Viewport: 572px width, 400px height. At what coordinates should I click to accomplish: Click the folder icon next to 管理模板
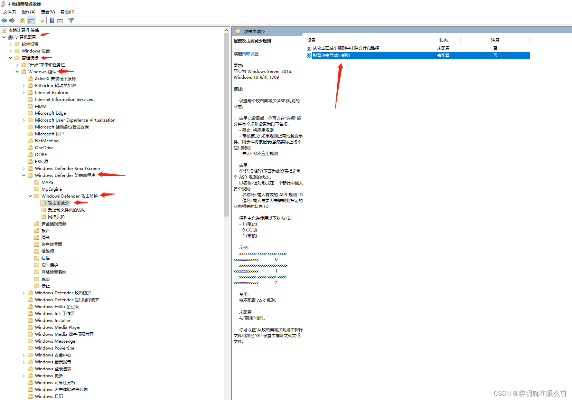pos(17,58)
